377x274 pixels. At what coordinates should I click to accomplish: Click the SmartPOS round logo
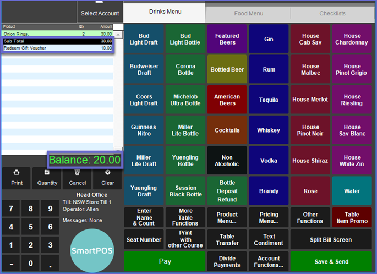92,250
